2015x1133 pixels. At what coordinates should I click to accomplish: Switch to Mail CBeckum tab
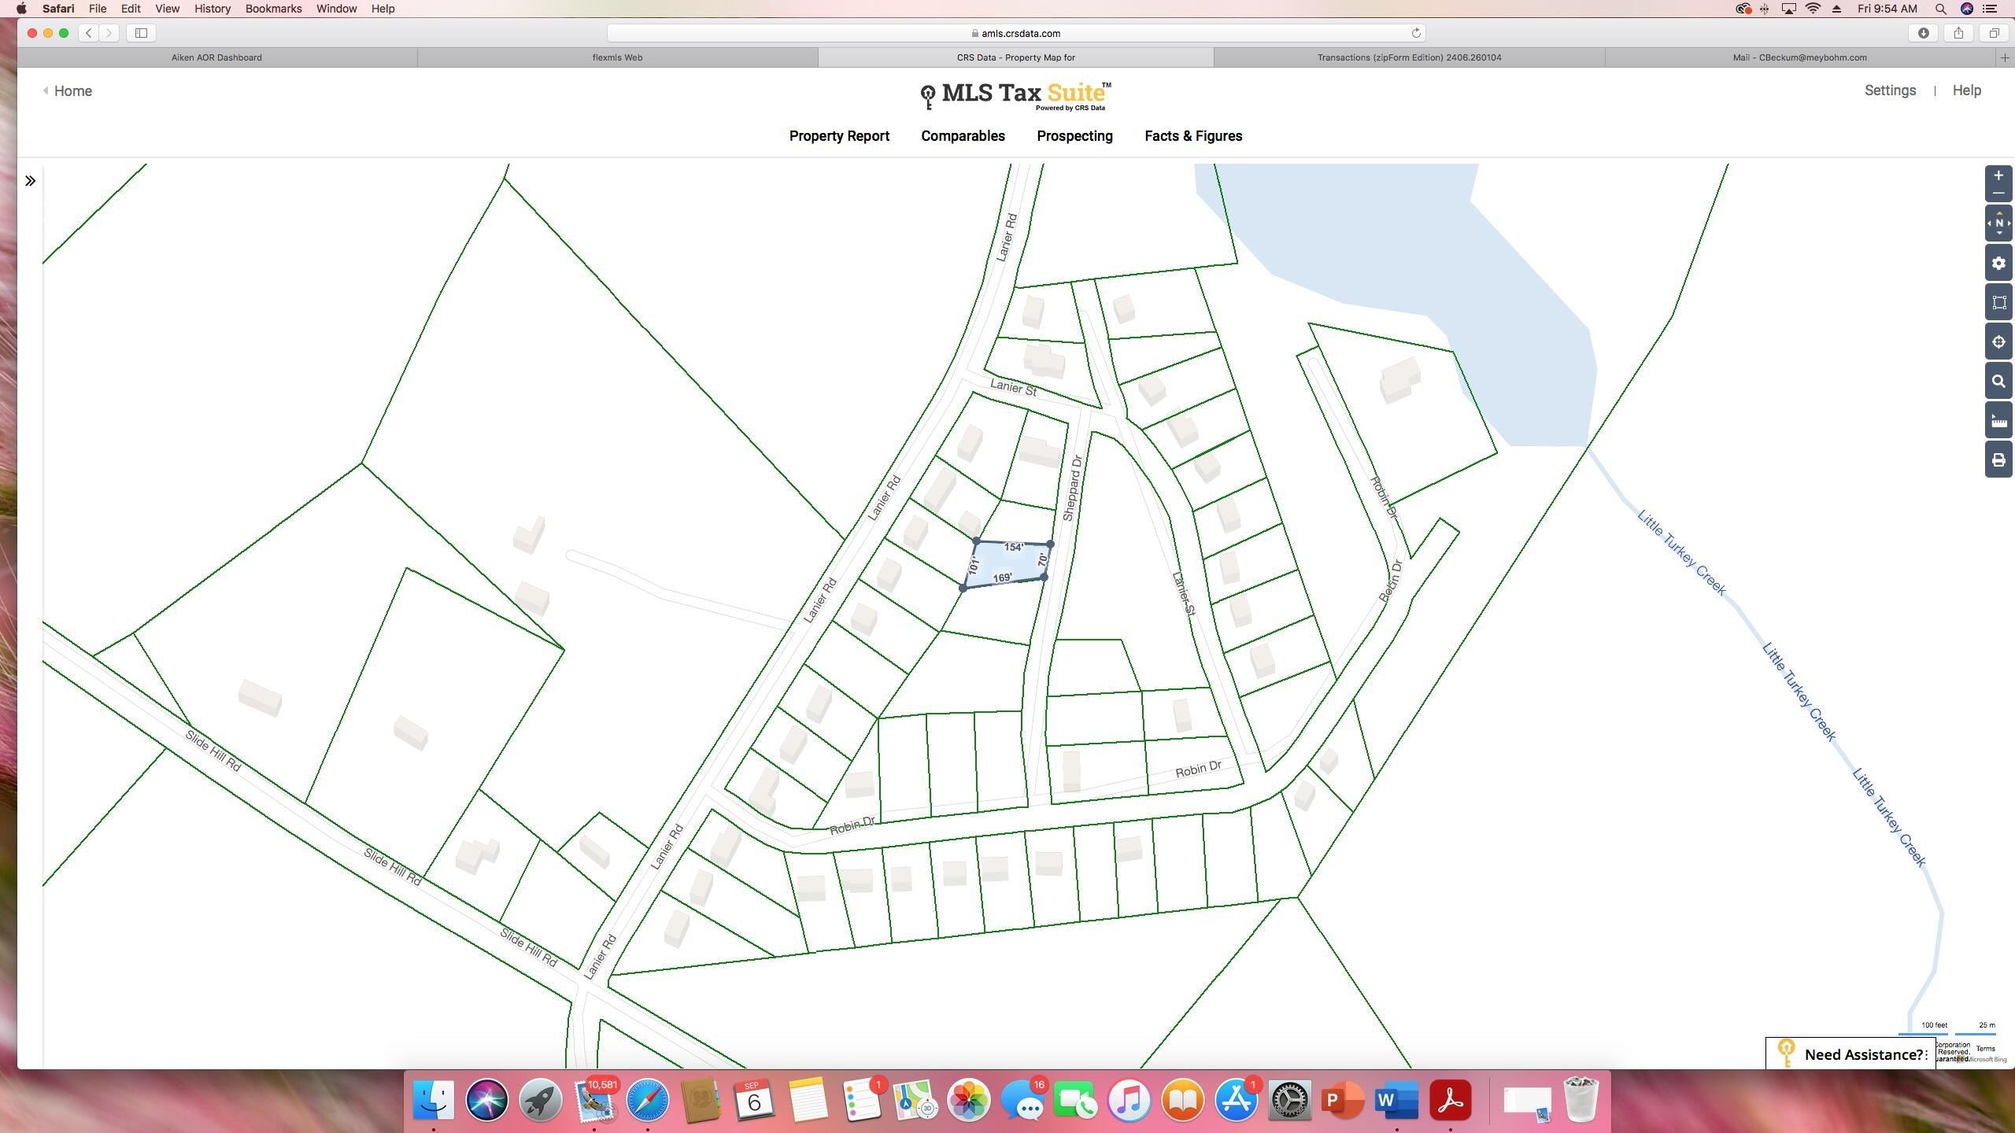1799,57
